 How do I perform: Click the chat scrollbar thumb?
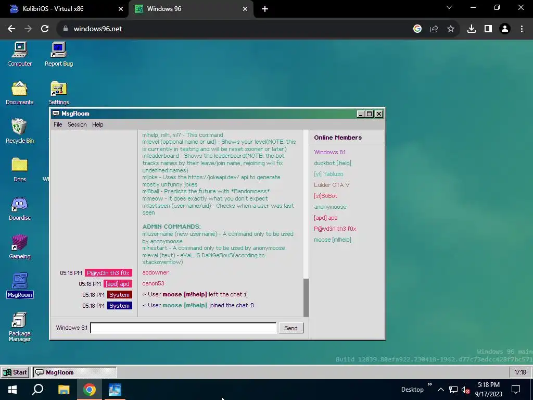tap(306, 297)
